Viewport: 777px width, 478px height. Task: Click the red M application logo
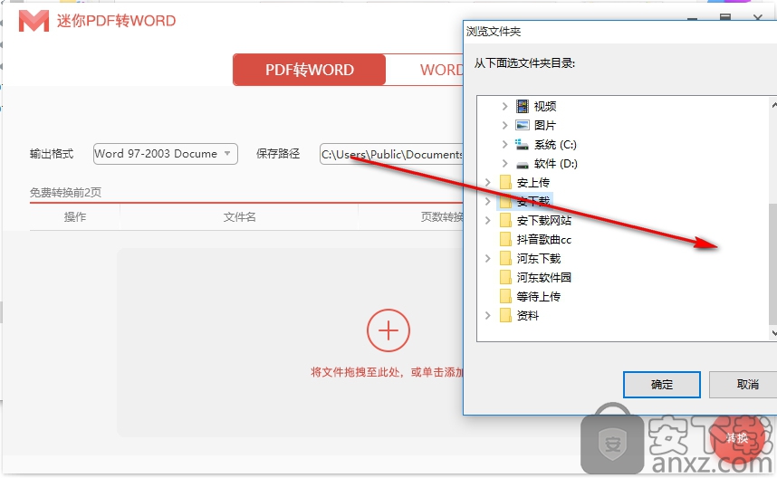pos(34,21)
